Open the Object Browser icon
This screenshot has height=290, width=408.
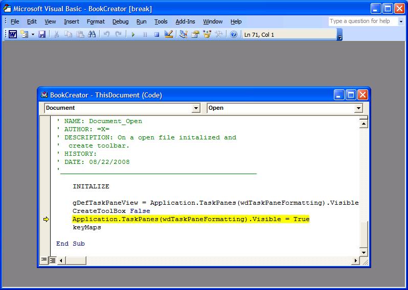click(x=207, y=34)
